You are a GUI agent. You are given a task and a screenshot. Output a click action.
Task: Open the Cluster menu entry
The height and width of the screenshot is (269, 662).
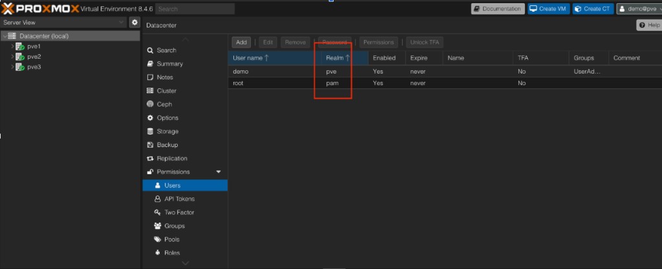coord(185,90)
